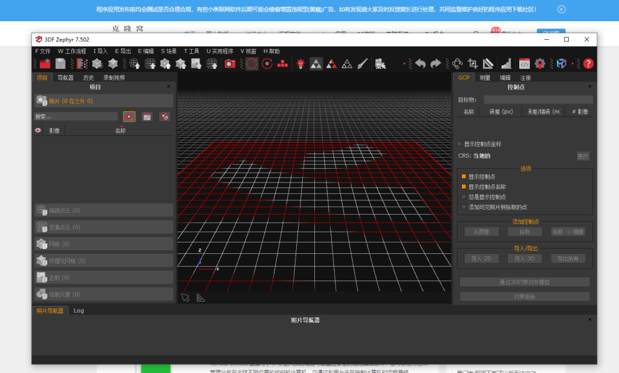Select the orbit rotation circle icon

pyautogui.click(x=251, y=63)
